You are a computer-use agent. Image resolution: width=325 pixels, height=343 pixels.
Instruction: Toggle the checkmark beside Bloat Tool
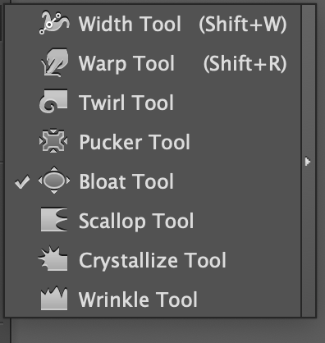pos(22,182)
